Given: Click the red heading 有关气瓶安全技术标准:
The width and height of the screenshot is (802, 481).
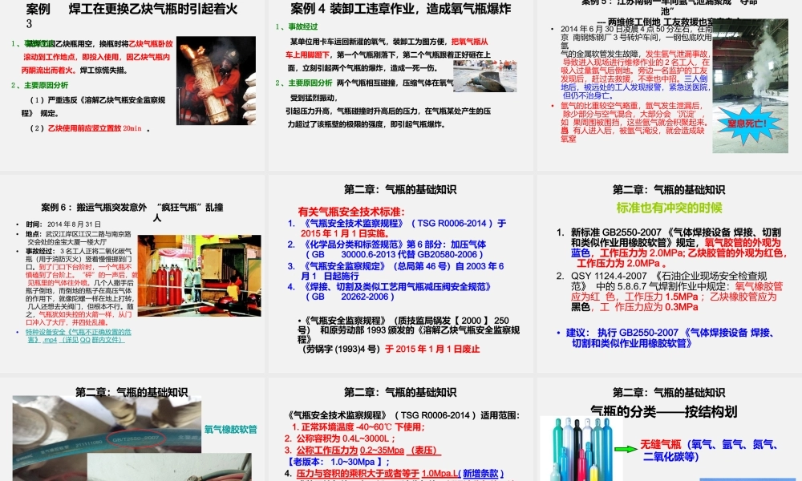Looking at the screenshot, I should coord(351,212).
